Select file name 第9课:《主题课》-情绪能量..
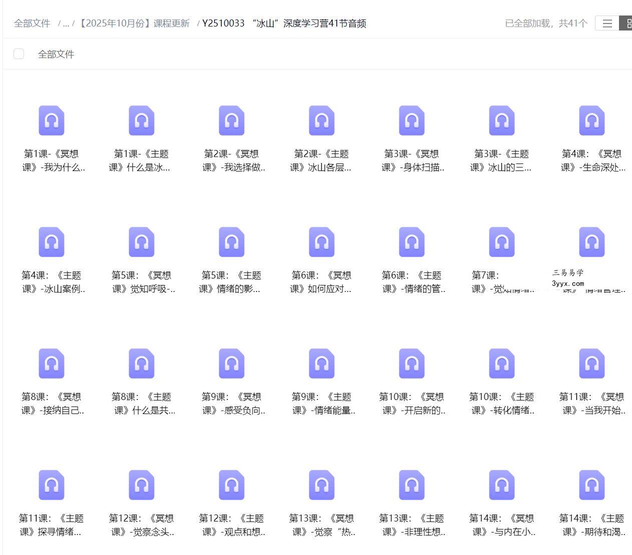The image size is (632, 555). pos(323,403)
